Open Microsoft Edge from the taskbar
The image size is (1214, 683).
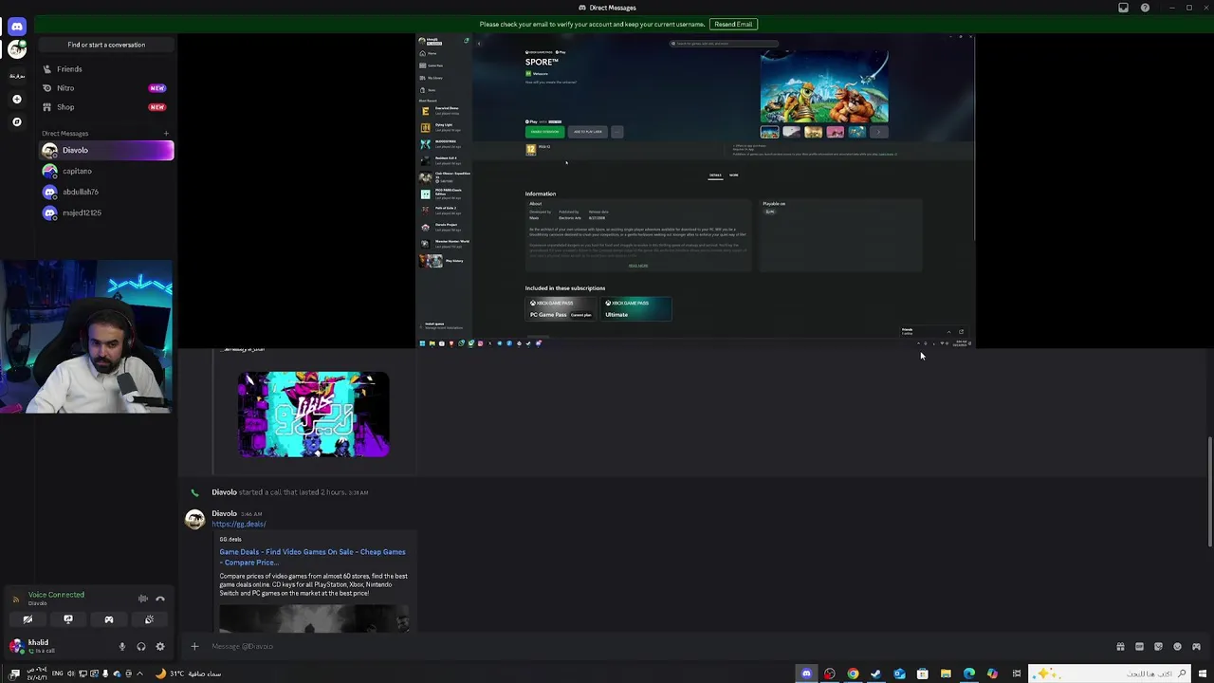pos(968,674)
